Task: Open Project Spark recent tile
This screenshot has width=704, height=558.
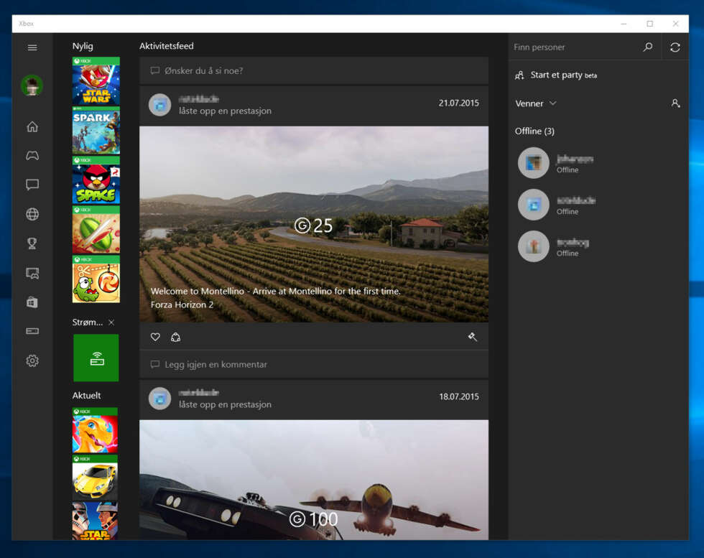Action: click(96, 131)
